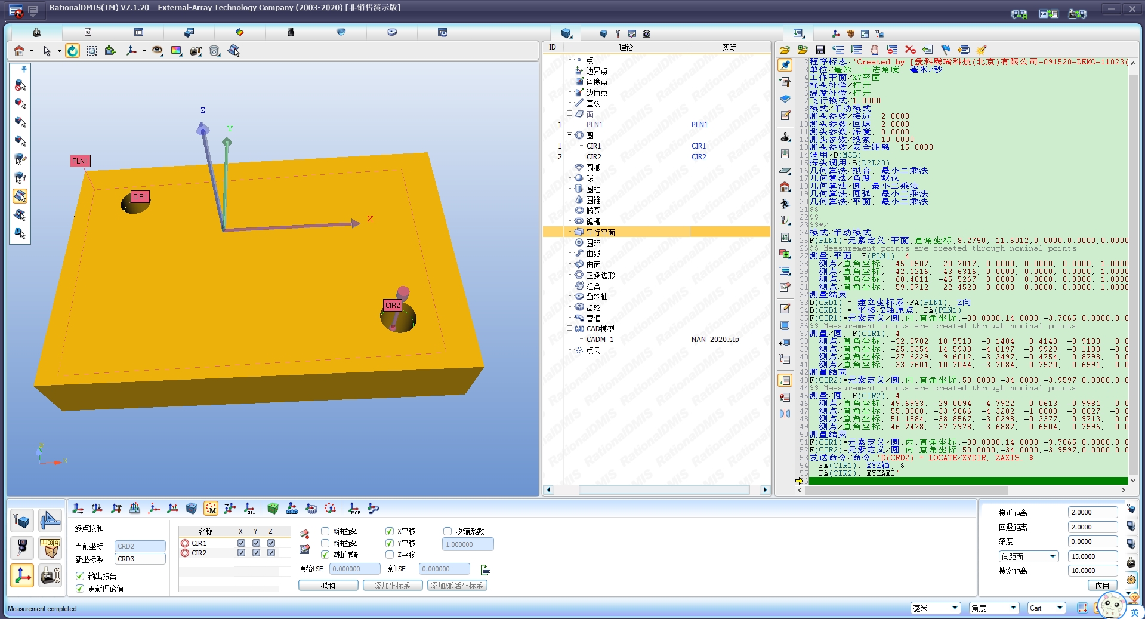Click the 应用 button

coord(1102,586)
